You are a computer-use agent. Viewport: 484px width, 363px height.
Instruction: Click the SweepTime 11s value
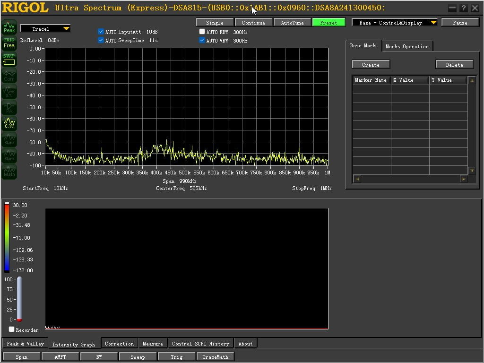coord(154,41)
